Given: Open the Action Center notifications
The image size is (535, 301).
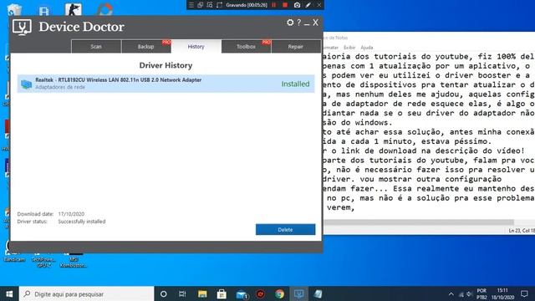Looking at the screenshot, I should tap(524, 293).
